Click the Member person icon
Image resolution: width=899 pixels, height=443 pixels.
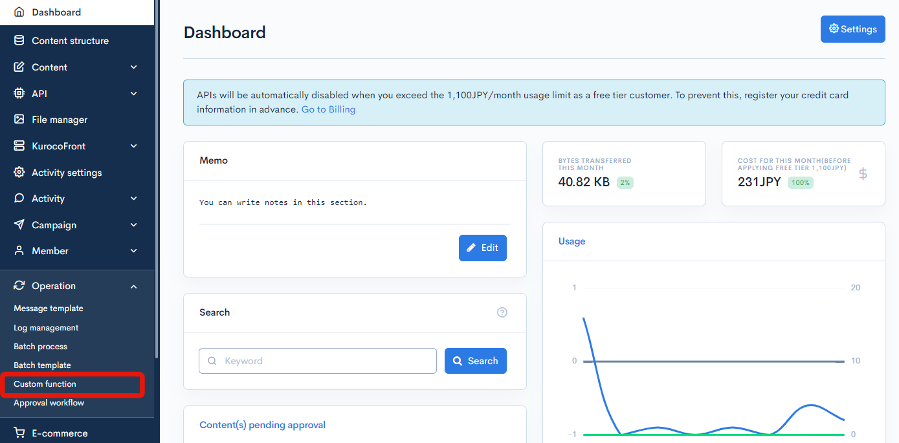coord(19,250)
